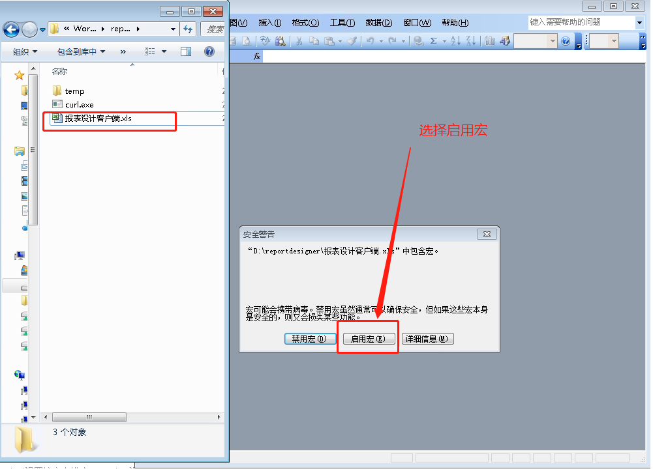Click the Wor... breadcrumb segment in address bar

click(85, 29)
